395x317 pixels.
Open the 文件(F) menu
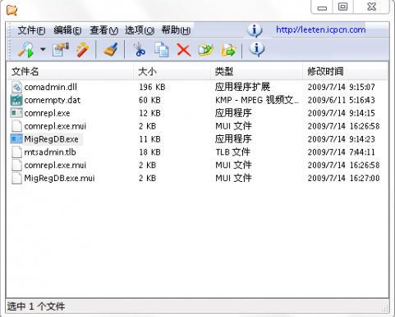click(31, 30)
